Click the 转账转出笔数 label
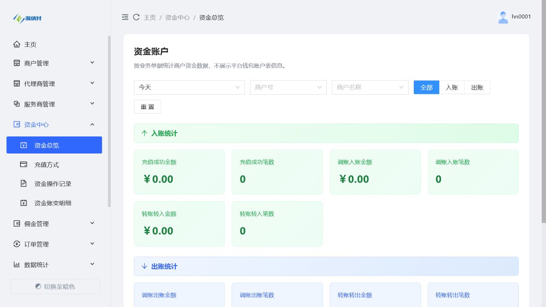This screenshot has width=546, height=307. pyautogui.click(x=453, y=295)
